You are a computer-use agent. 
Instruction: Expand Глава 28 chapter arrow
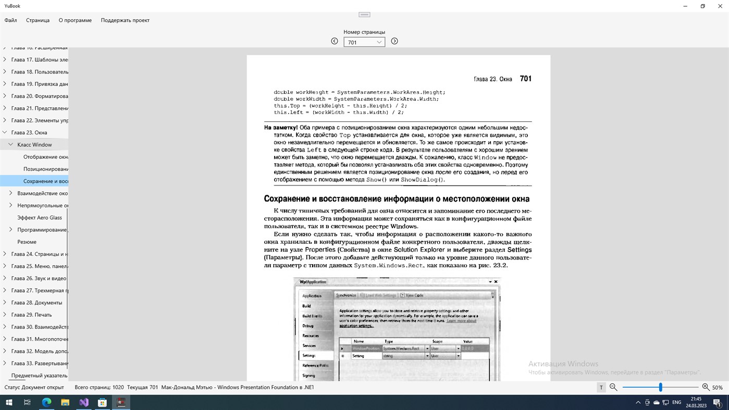coord(5,303)
